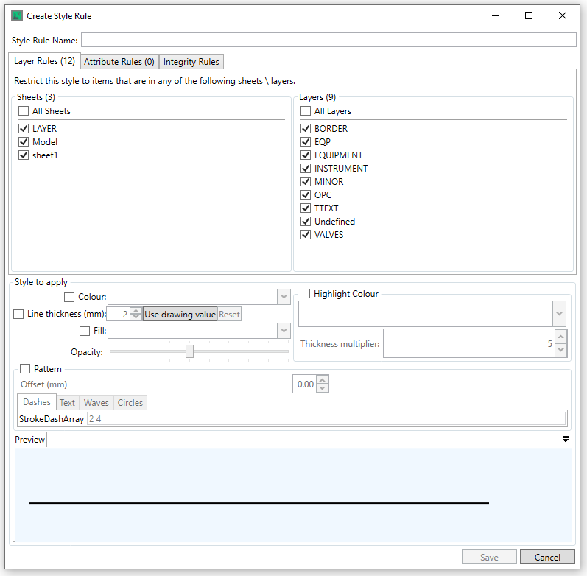Screen dimensions: 587x576
Task: Click the Cancel button
Action: 546,558
